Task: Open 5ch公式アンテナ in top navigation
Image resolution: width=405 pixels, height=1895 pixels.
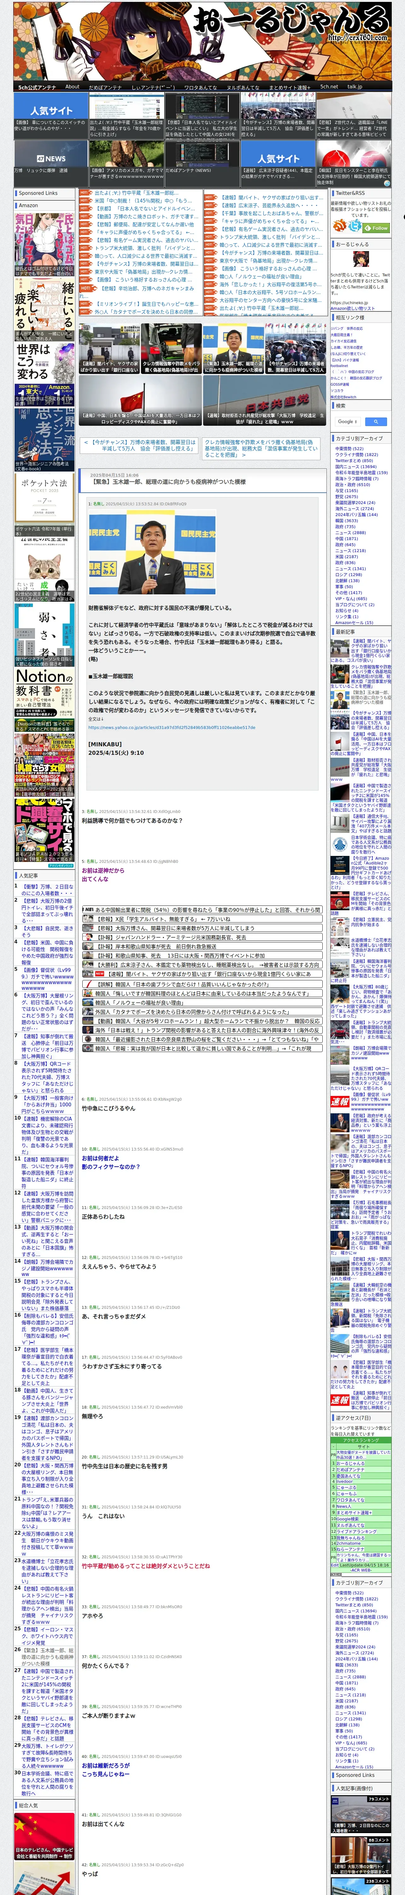Action: point(37,87)
